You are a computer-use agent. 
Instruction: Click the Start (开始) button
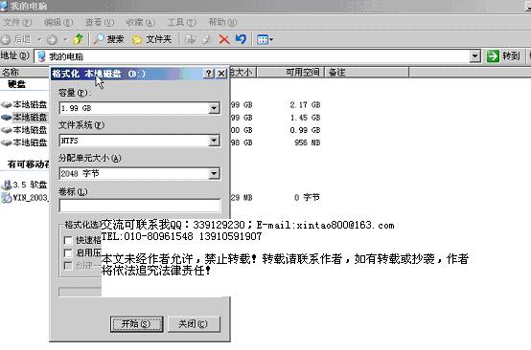136,324
